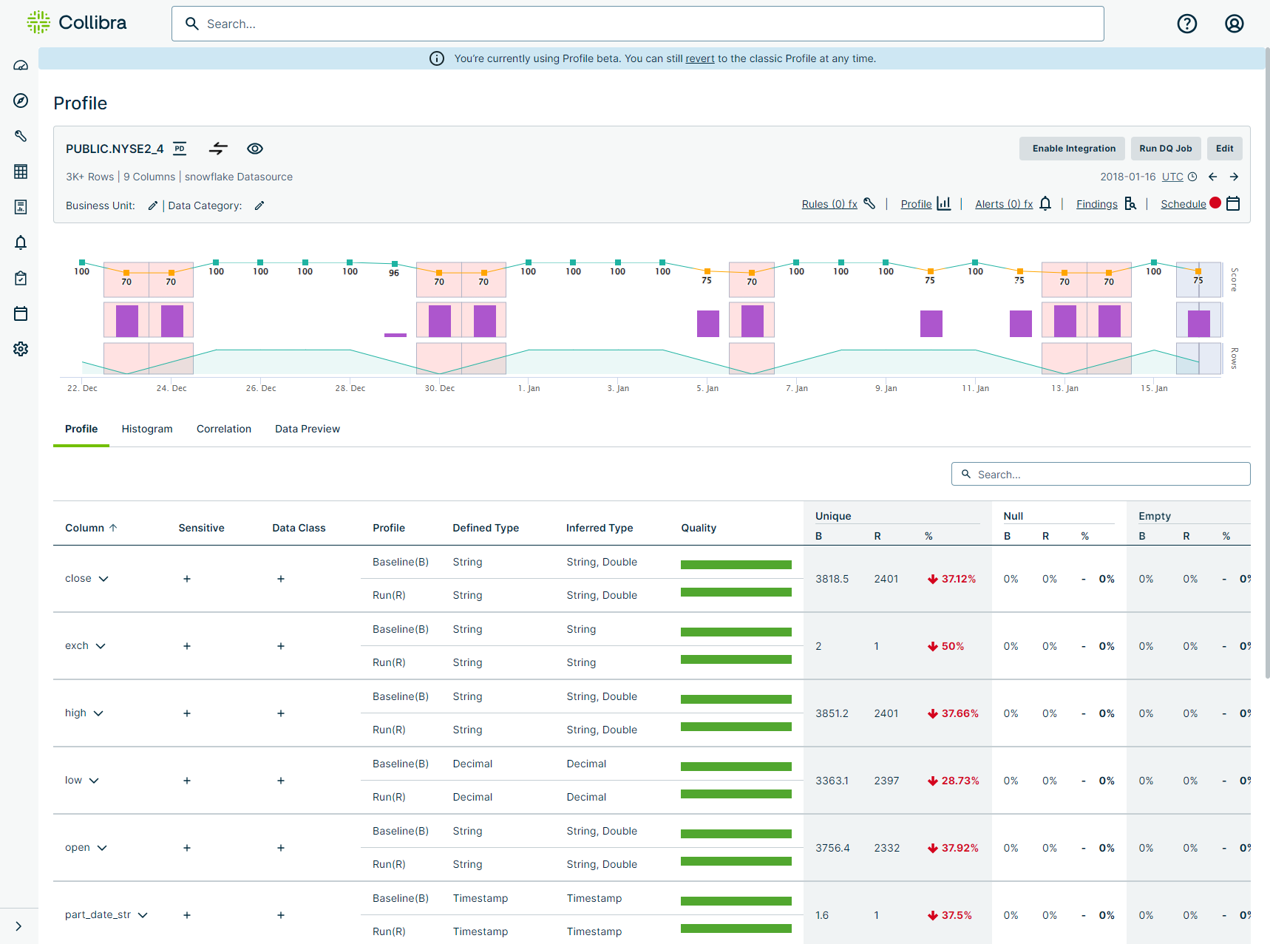Click the compass explorer icon in sidebar
This screenshot has width=1270, height=944.
(x=21, y=101)
